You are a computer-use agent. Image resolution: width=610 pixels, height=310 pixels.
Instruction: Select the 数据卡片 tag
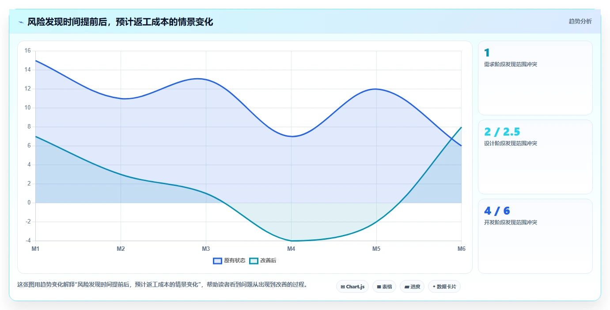(444, 287)
